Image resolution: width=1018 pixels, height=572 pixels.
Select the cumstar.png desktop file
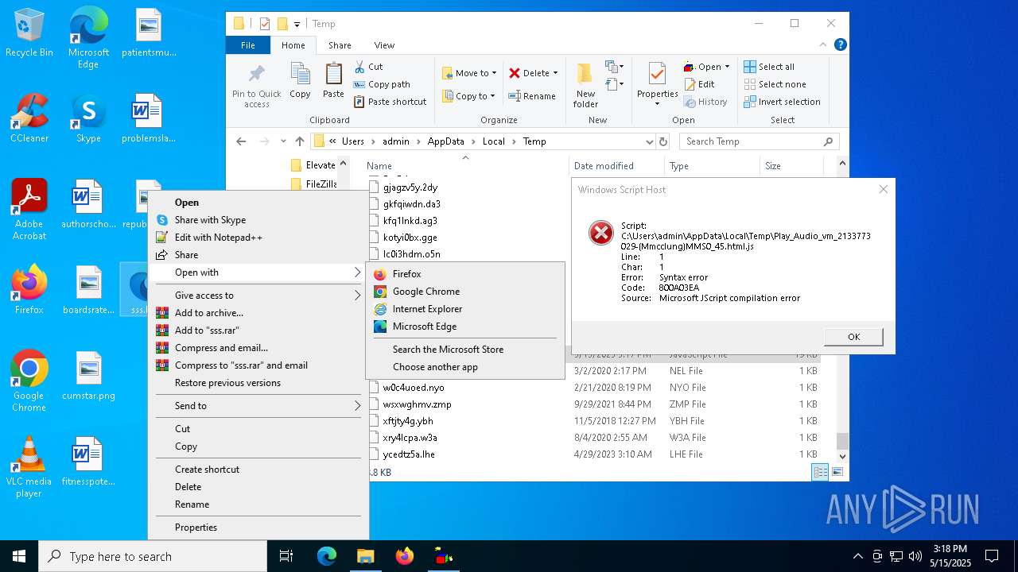coord(88,376)
